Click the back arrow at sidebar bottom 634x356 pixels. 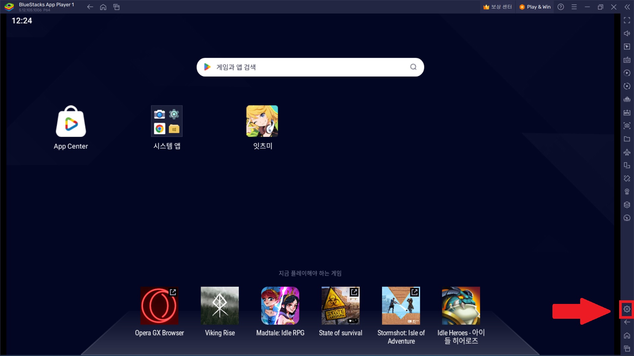tap(627, 322)
